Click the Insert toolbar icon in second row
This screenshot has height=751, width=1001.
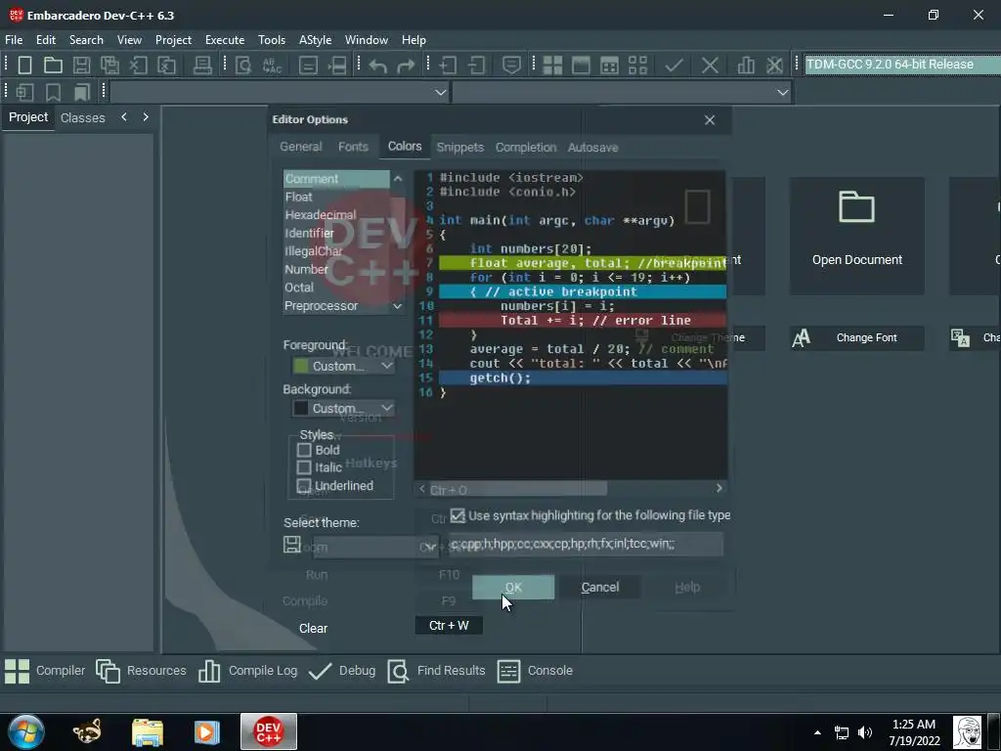(24, 93)
